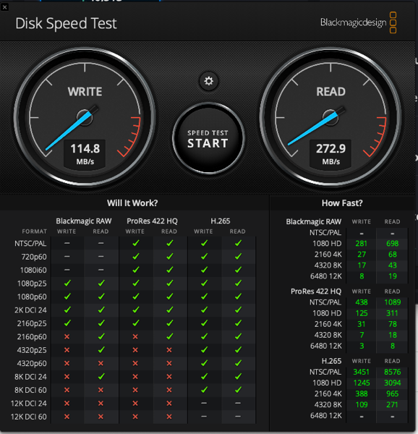Close the Disk Speed Test window
This screenshot has height=434, width=418.
coord(5,7)
